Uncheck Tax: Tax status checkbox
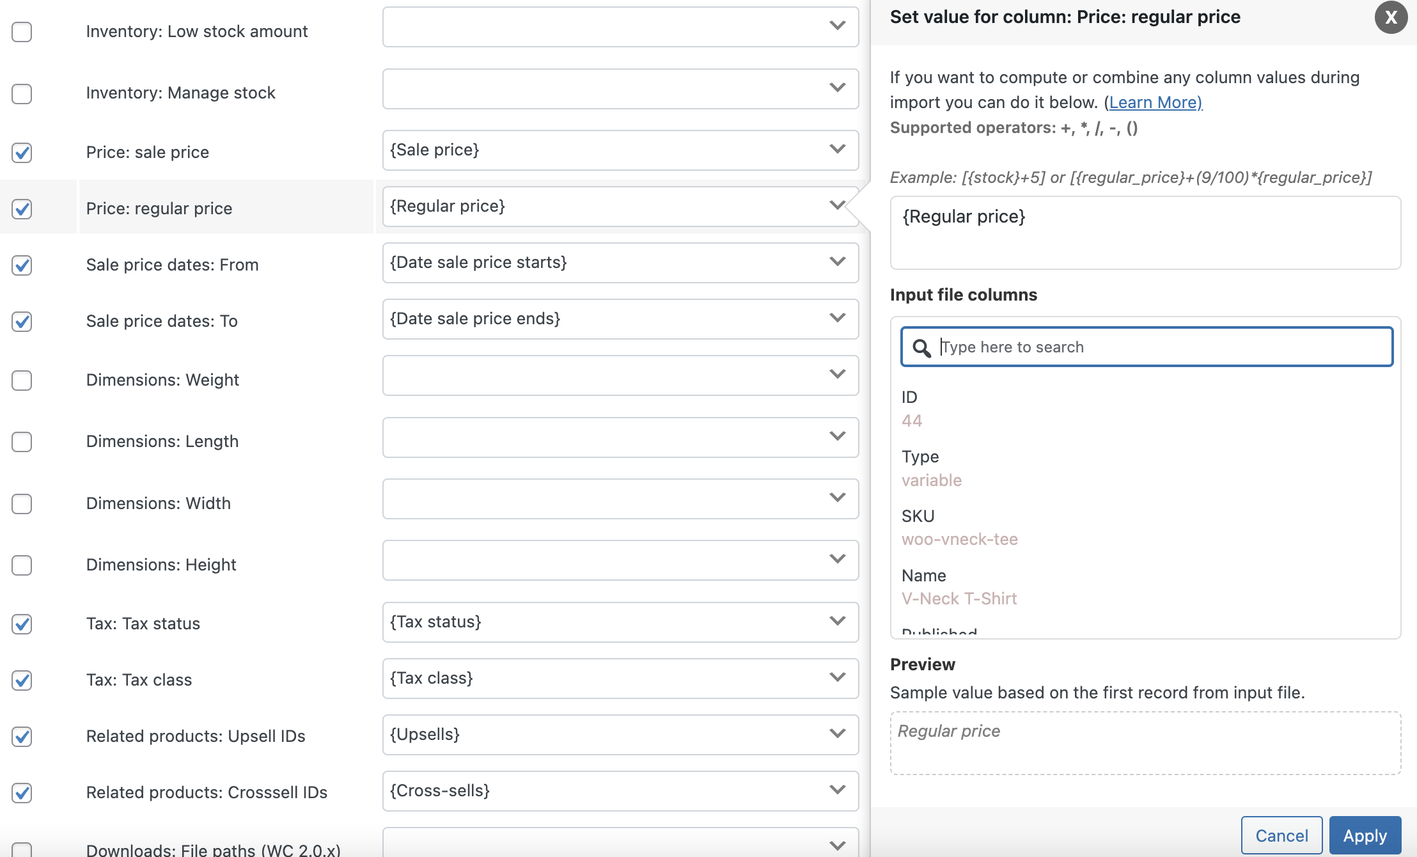 pyautogui.click(x=22, y=624)
